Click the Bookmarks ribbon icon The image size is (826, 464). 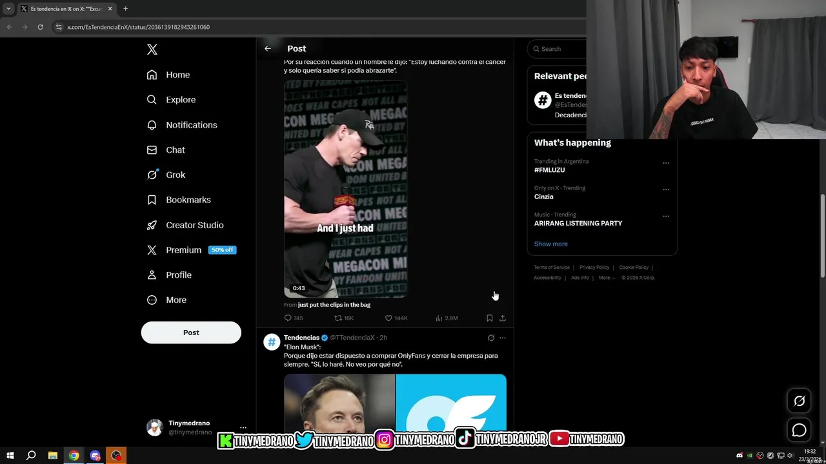[152, 200]
